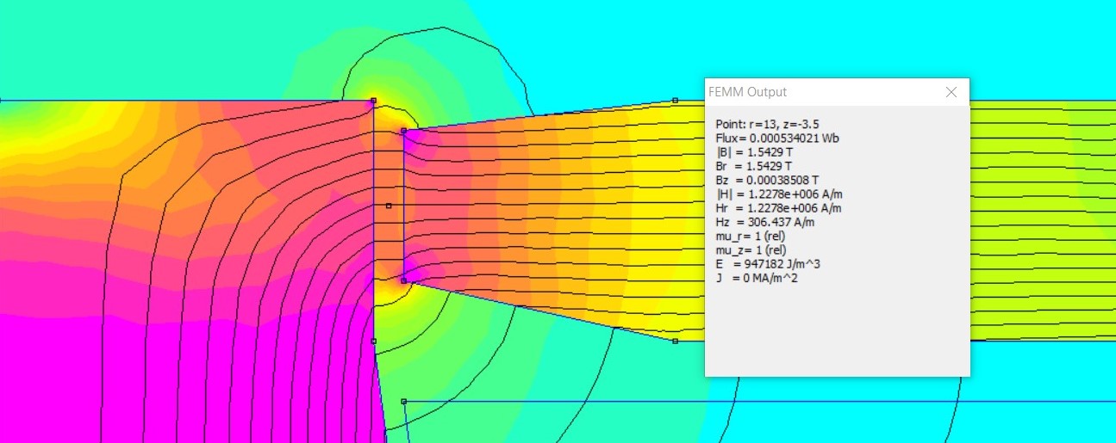Click the lower node left of the output window
The width and height of the screenshot is (1116, 443).
[675, 341]
